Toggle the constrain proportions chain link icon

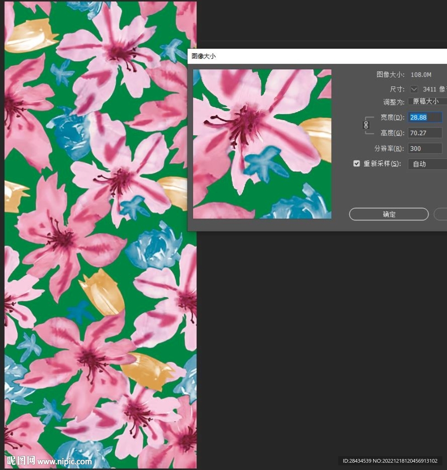[x=366, y=125]
